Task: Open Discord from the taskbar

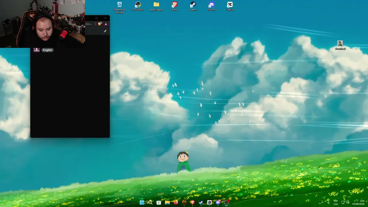Action: click(218, 202)
